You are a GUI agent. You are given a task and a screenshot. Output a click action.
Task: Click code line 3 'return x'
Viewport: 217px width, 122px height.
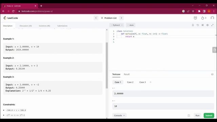[130, 37]
